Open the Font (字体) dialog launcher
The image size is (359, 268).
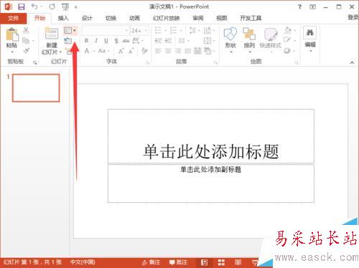click(x=148, y=62)
